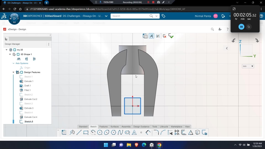Switch to the View tab
This screenshot has height=149, width=265.
click(x=187, y=127)
